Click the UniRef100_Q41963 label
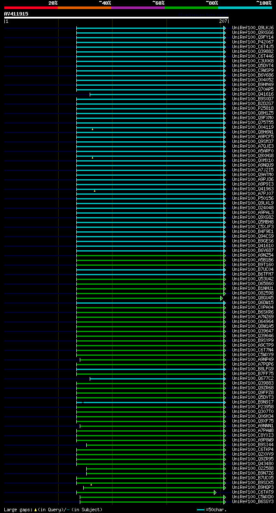 point(253,189)
